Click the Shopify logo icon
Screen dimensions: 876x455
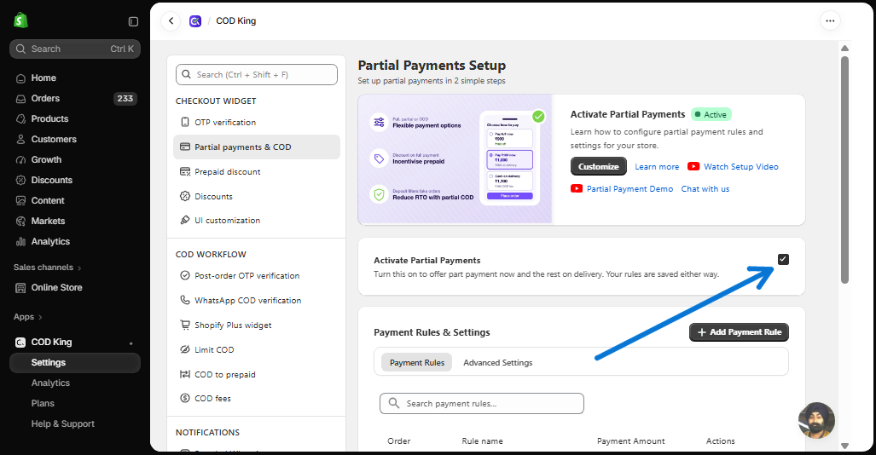(x=20, y=20)
